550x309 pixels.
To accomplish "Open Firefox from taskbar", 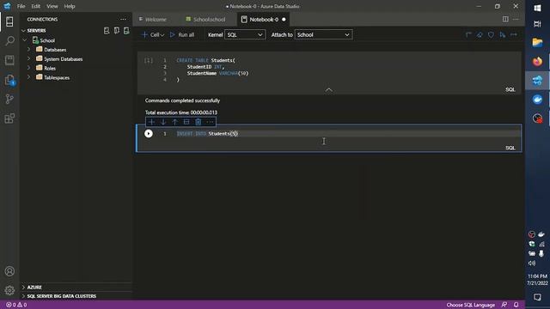I will [x=537, y=61].
